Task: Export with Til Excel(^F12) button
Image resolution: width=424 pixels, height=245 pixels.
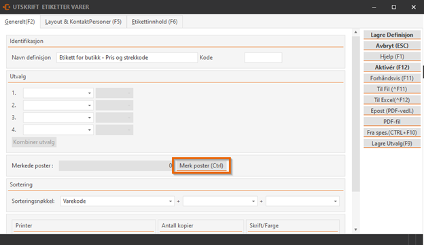Action: (x=392, y=100)
